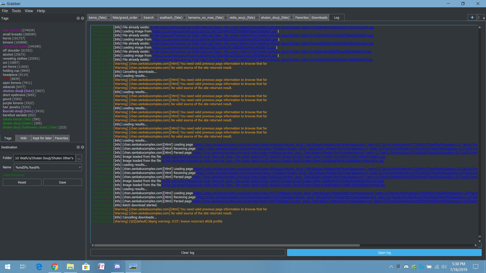The height and width of the screenshot is (273, 486).
Task: Float the Tags panel with its undock icon
Action: 78,18
